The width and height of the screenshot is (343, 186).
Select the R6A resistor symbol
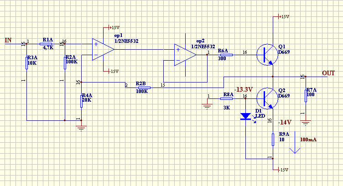226,55
